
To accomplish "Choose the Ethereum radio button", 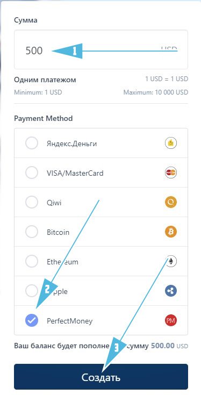I will click(x=32, y=261).
